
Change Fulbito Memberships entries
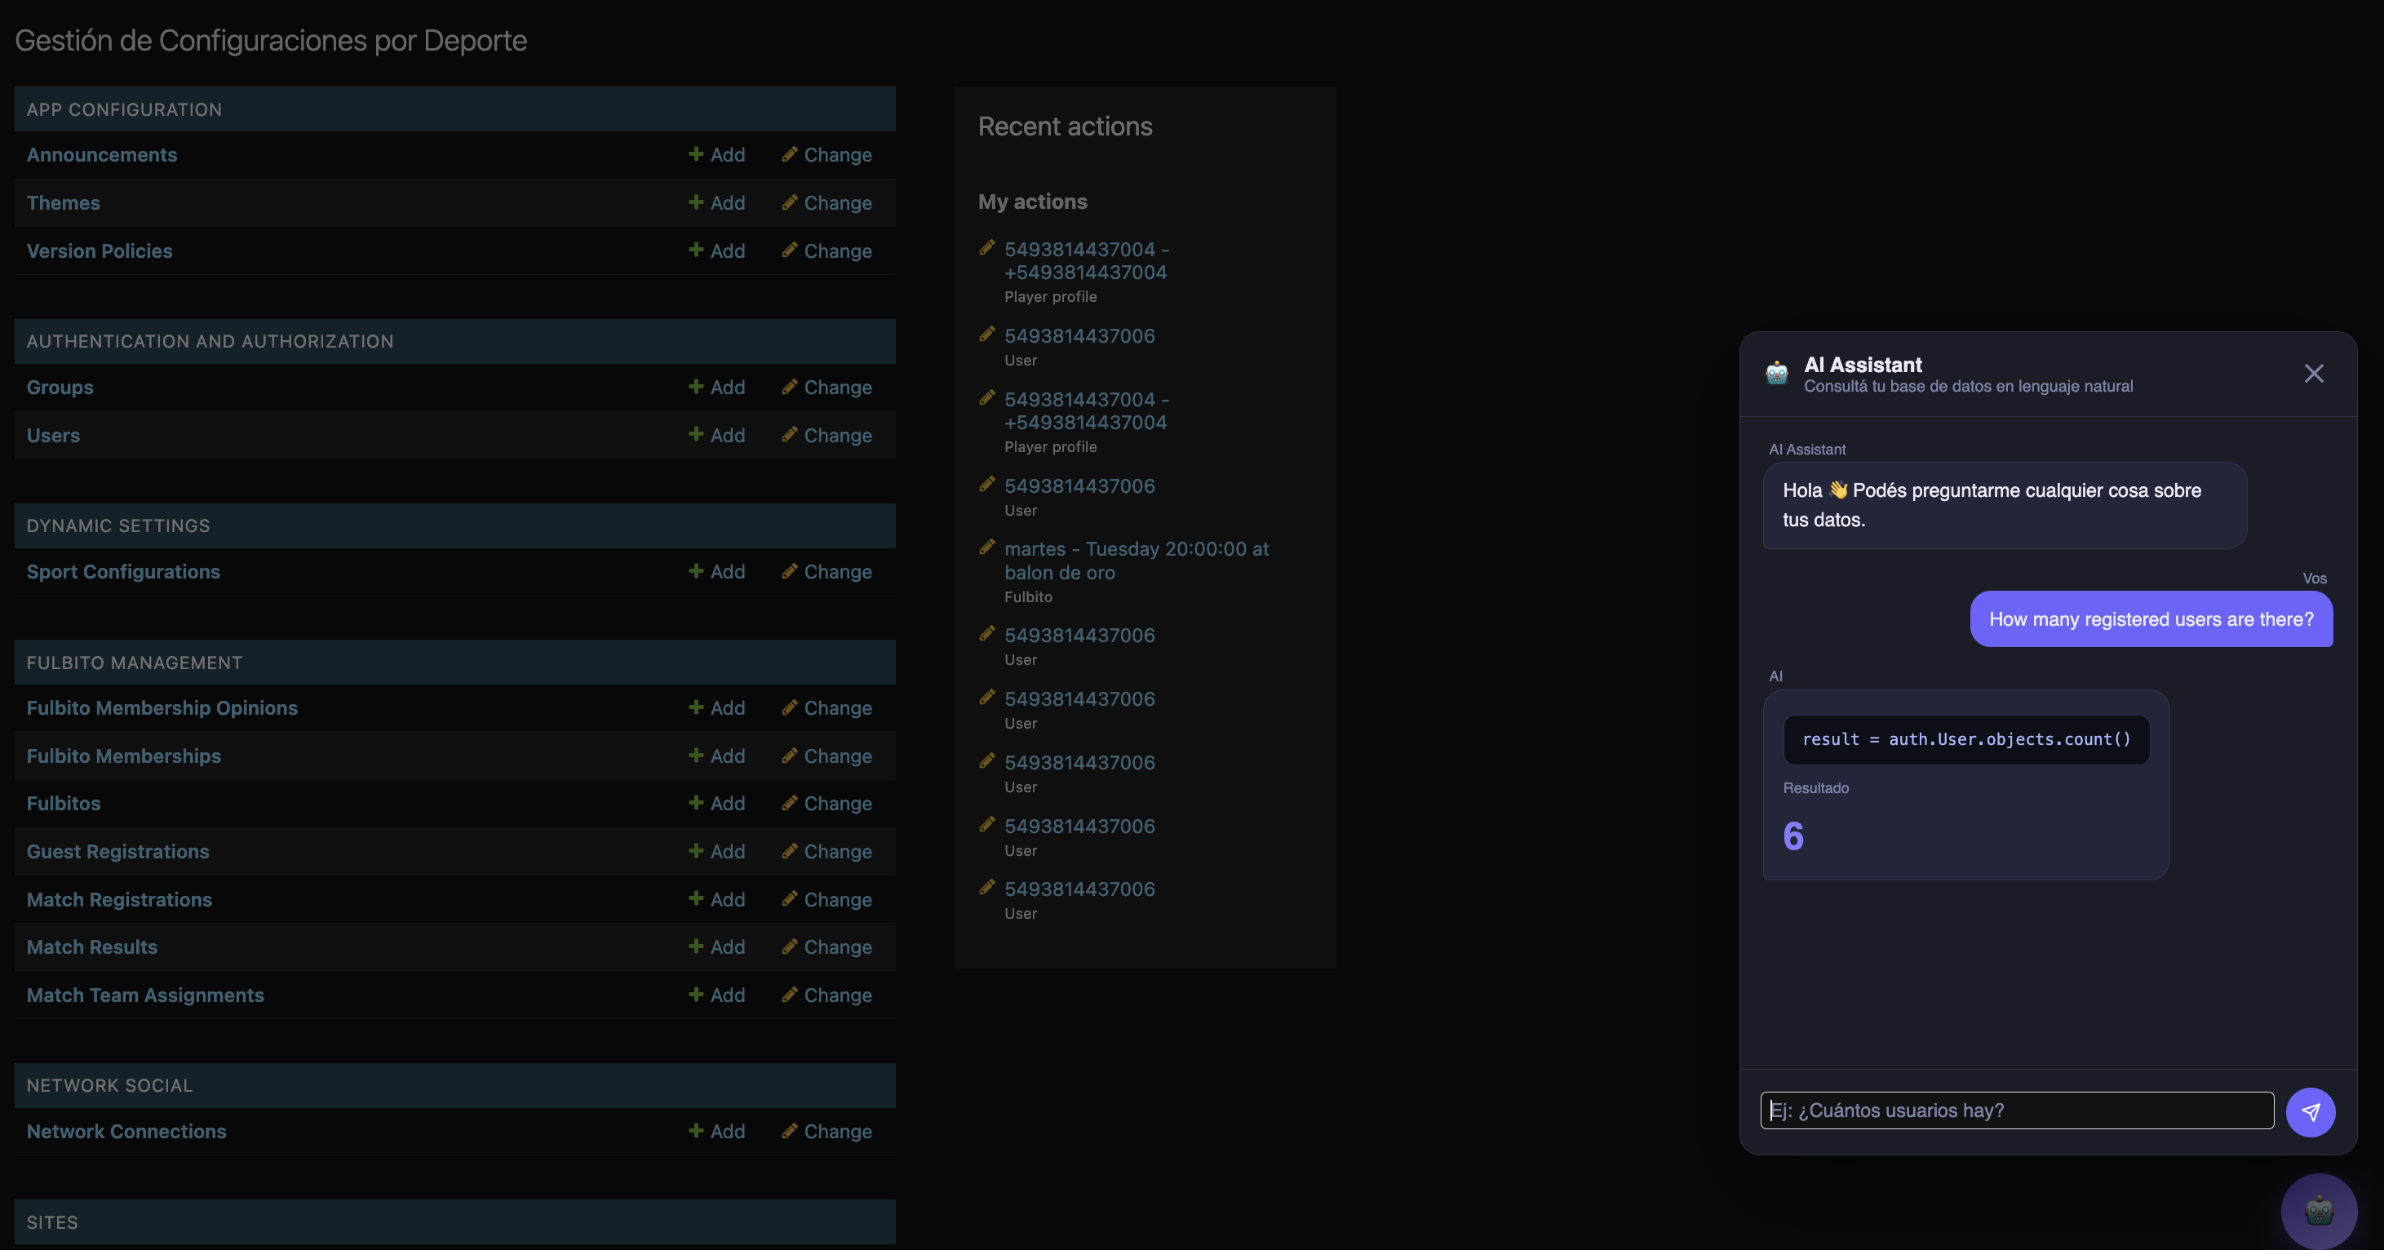827,756
